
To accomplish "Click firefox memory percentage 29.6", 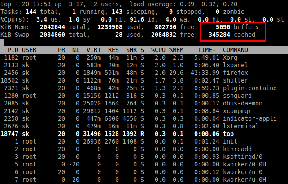I will pyautogui.click(x=176, y=73).
